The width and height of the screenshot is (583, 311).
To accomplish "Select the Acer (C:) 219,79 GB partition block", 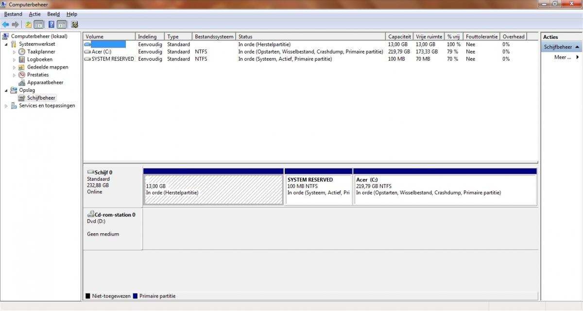I will click(445, 190).
